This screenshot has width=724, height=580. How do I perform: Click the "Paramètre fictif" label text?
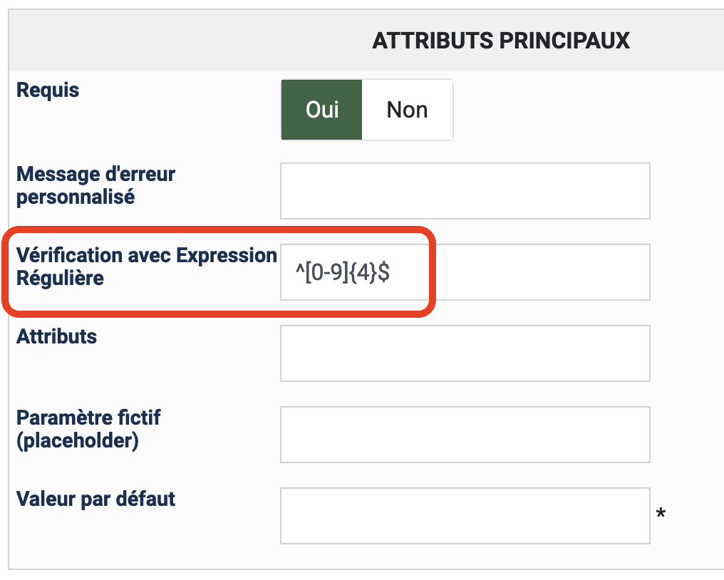tap(88, 418)
